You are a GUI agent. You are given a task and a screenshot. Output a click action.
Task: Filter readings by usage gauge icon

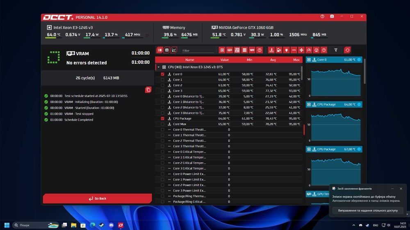pyautogui.click(x=317, y=50)
